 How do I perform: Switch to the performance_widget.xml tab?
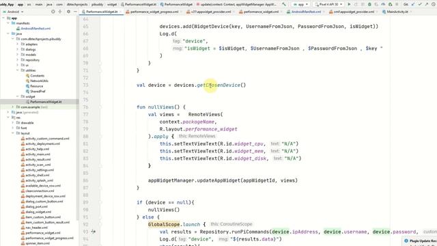(261, 12)
